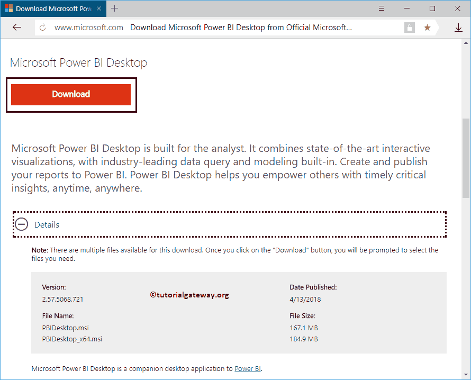Open downloads with the download arrow icon
Image resolution: width=471 pixels, height=380 pixels.
tap(458, 27)
